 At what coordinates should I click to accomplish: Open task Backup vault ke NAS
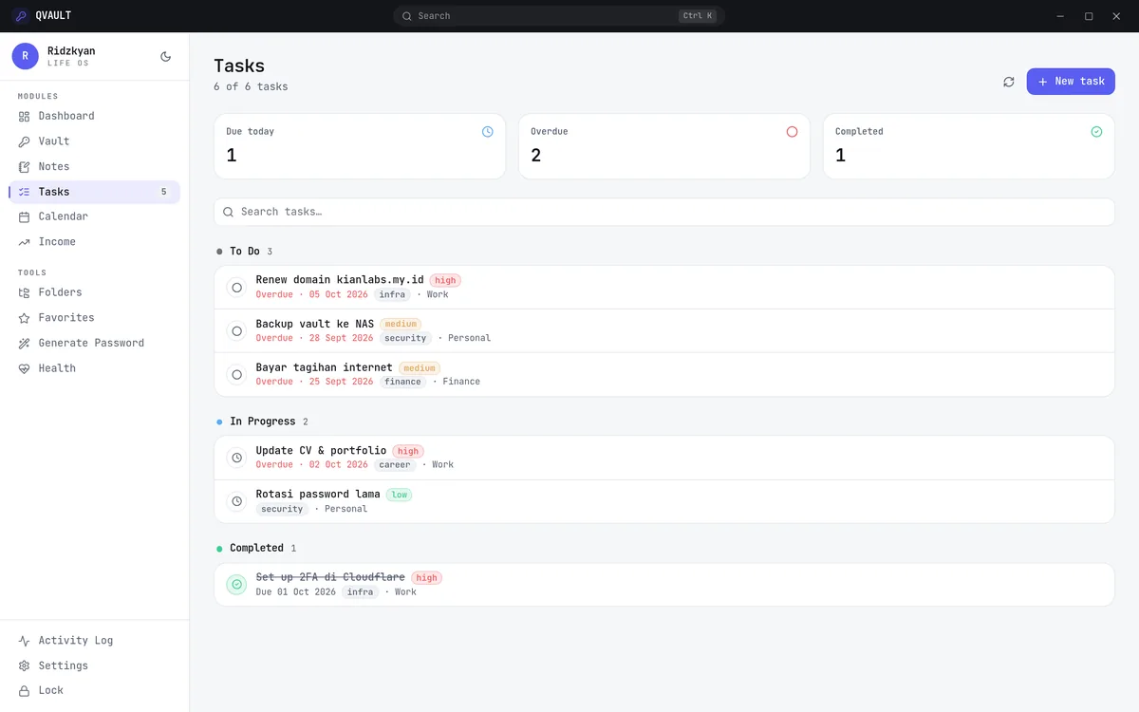pos(664,331)
